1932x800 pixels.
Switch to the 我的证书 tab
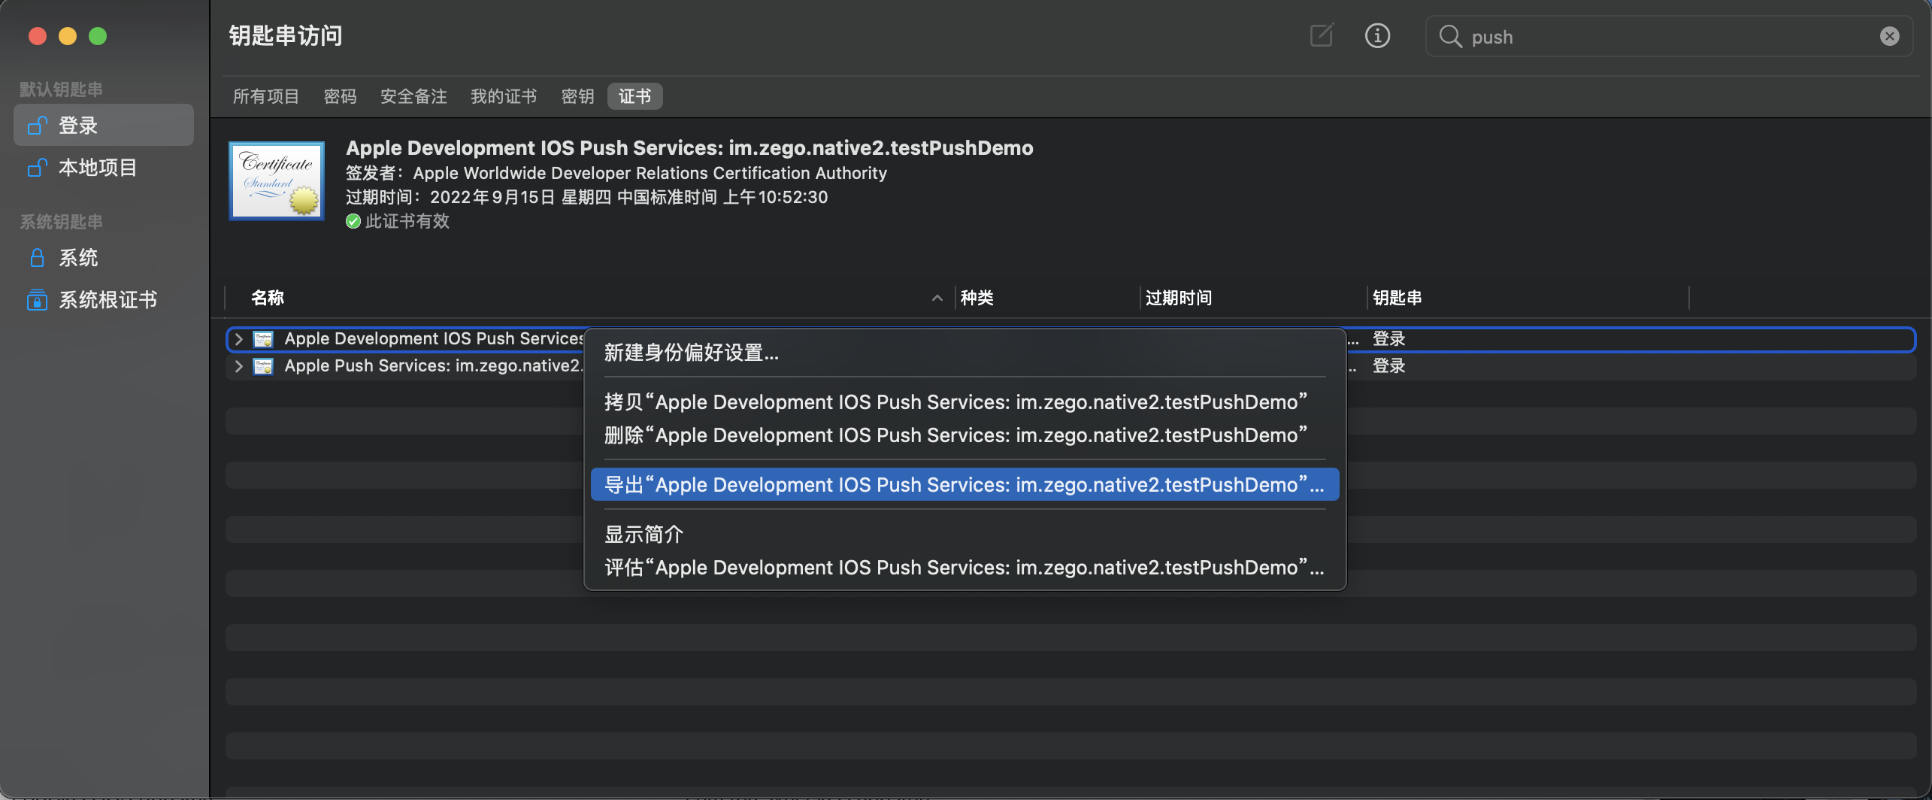tap(504, 96)
